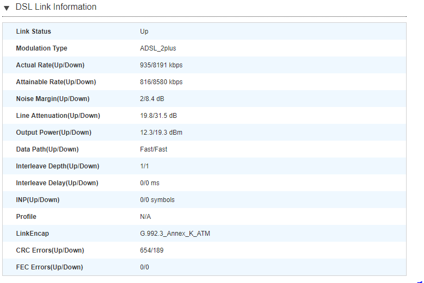424x283 pixels.
Task: Select the Noise Margin(Up/Down) label
Action: pyautogui.click(x=53, y=99)
